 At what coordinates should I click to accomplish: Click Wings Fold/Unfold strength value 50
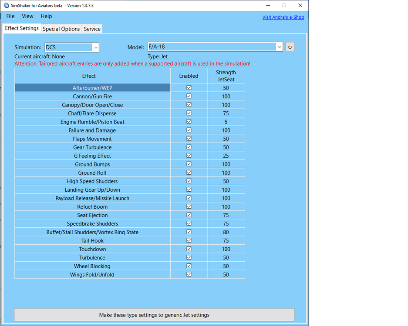[226, 275]
